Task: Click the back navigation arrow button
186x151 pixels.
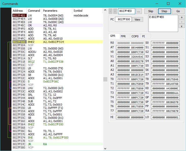Action: pyautogui.click(x=110, y=11)
